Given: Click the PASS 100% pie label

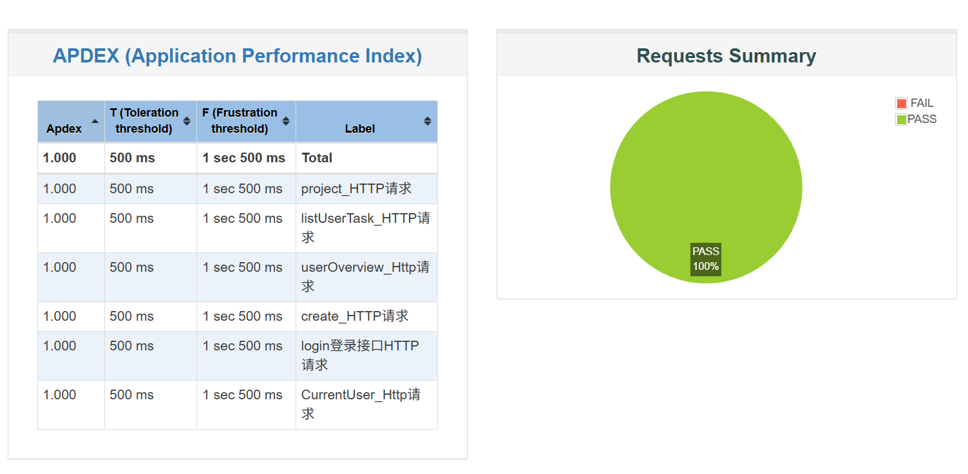Looking at the screenshot, I should [706, 259].
